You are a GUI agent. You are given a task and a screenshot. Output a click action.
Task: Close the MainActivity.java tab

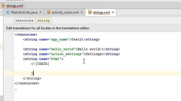[40, 12]
